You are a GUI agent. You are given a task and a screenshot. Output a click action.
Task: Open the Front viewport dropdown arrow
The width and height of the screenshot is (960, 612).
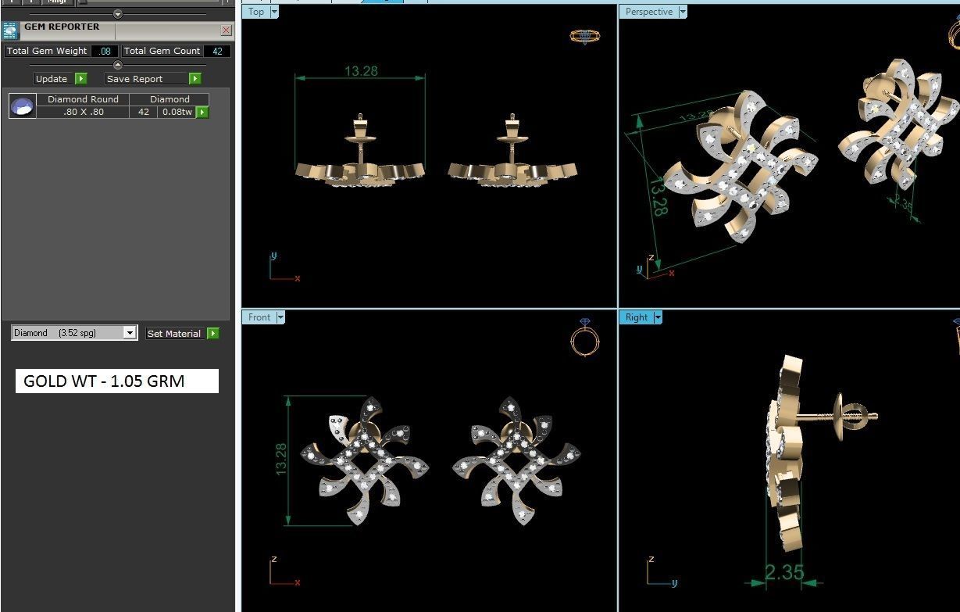(x=280, y=317)
